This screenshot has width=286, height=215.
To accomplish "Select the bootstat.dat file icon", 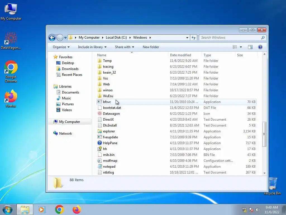I will [100, 108].
